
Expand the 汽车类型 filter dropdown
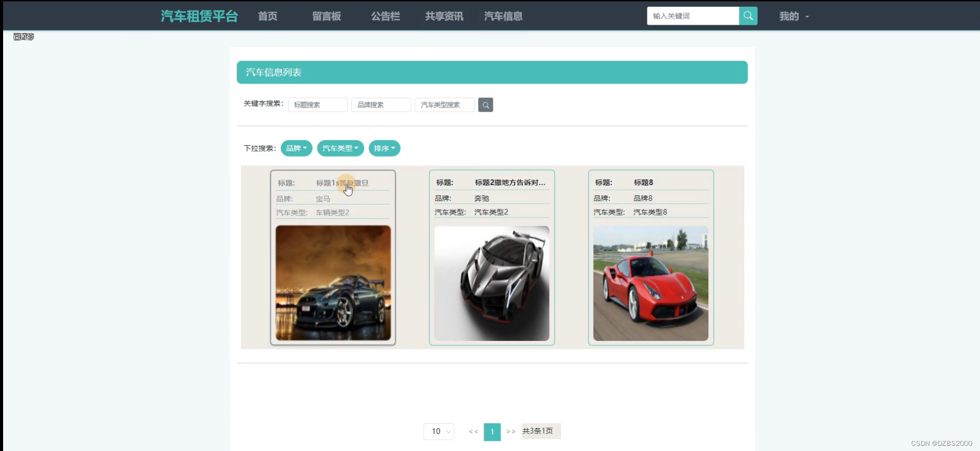coord(340,148)
